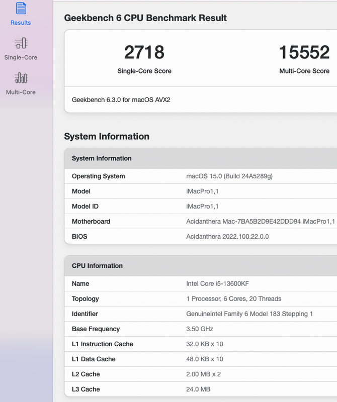
Task: Click the L1 Data Cache row label
Action: [x=94, y=359]
